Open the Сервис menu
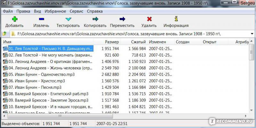The width and height of the screenshot is (256, 128). point(76,11)
